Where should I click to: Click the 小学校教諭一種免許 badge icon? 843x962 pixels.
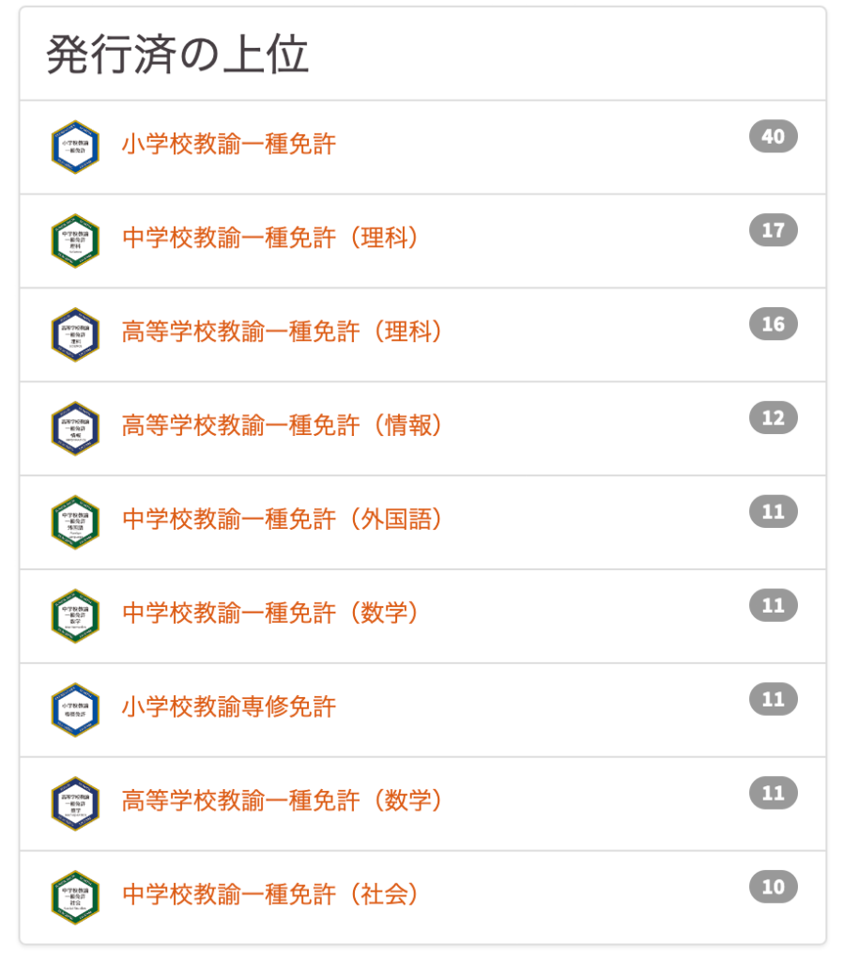75,147
